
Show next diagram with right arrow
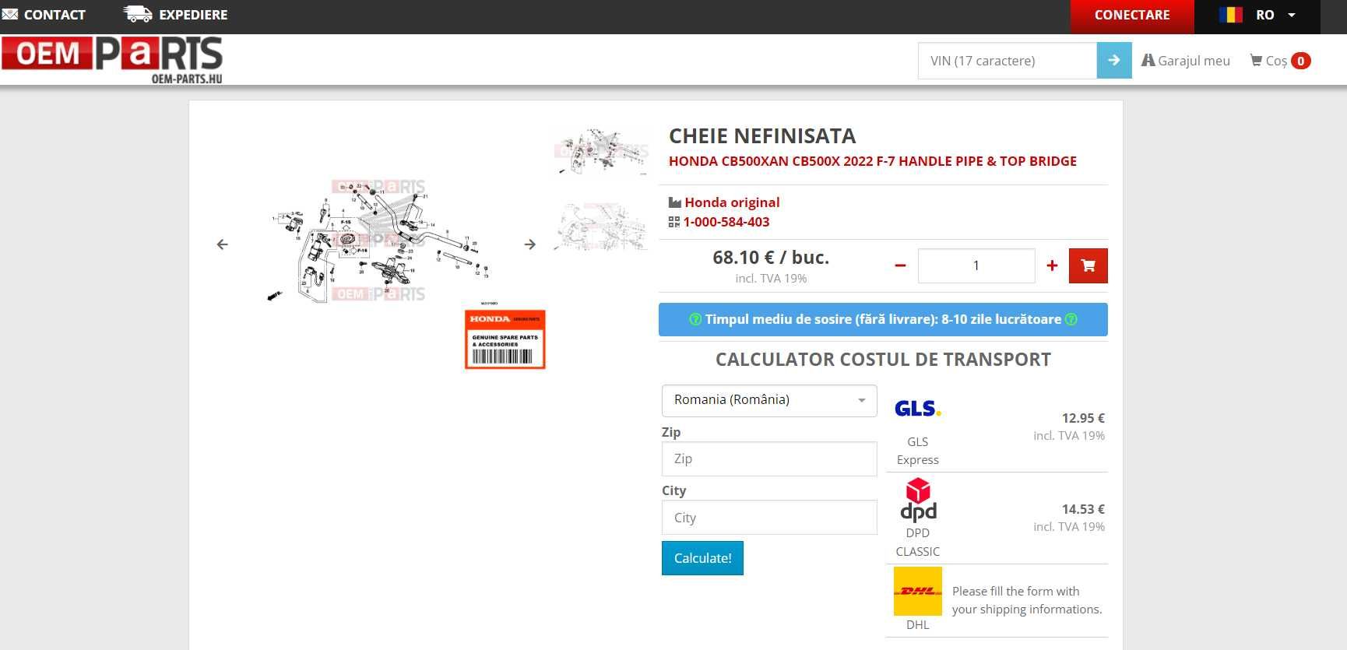tap(530, 244)
